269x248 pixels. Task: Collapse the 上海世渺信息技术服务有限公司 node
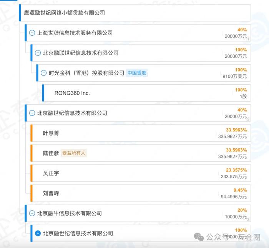click(32, 33)
